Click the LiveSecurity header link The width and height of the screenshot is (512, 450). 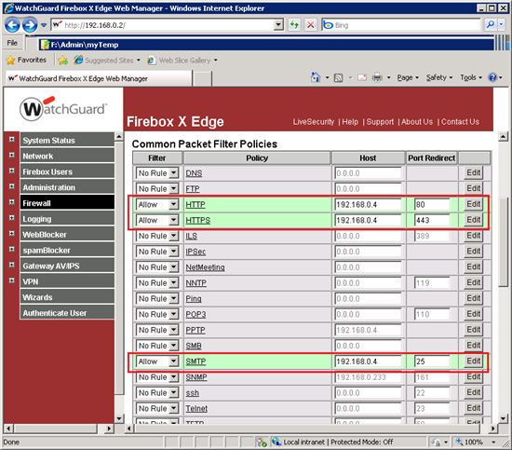pyautogui.click(x=314, y=122)
